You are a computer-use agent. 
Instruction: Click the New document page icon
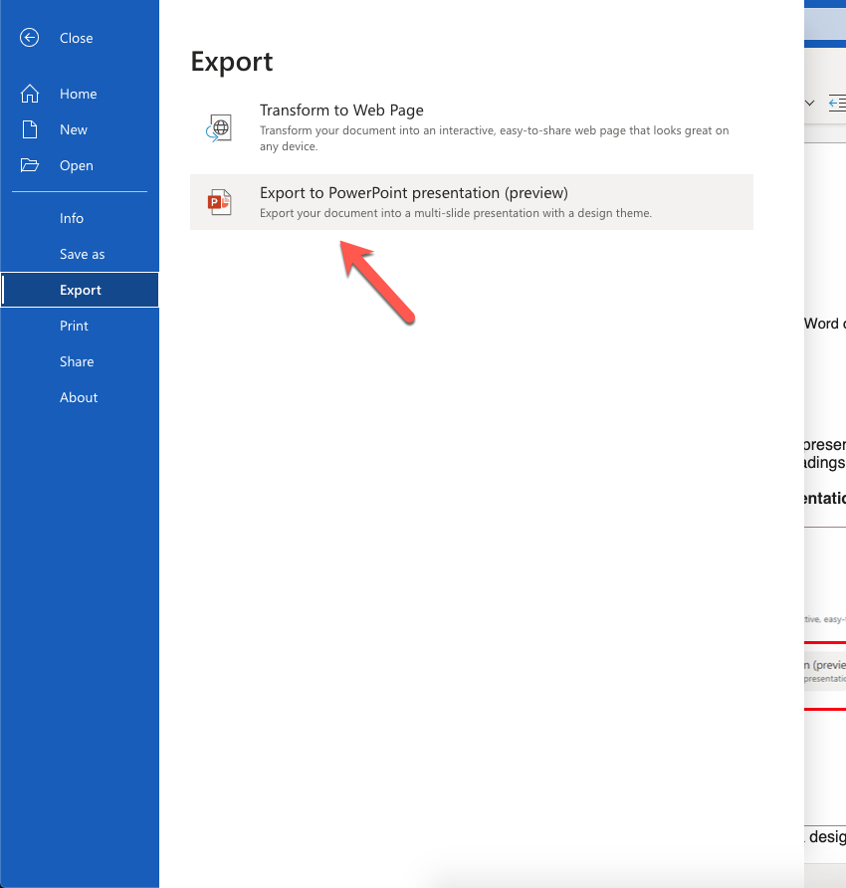tap(30, 129)
